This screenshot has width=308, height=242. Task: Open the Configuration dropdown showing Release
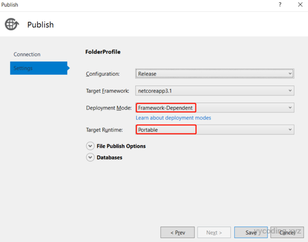214,73
